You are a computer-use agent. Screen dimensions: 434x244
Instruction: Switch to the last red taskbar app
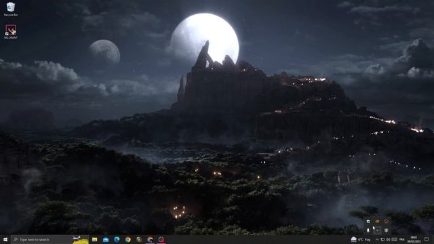click(161, 239)
